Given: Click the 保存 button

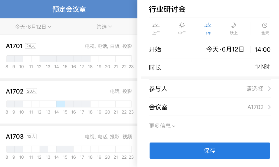Looking at the screenshot, I should click(210, 151).
